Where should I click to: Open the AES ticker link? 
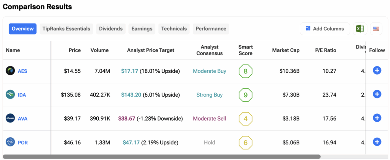[x=22, y=71]
